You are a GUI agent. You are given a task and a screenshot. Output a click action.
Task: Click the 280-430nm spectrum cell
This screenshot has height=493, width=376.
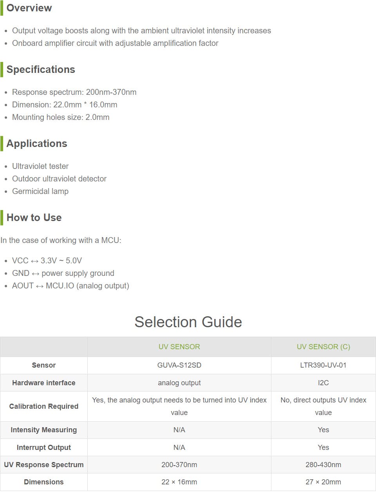[x=323, y=465]
